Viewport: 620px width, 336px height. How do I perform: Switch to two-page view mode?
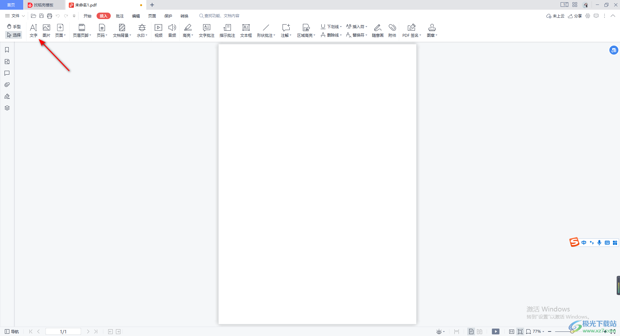coord(480,331)
